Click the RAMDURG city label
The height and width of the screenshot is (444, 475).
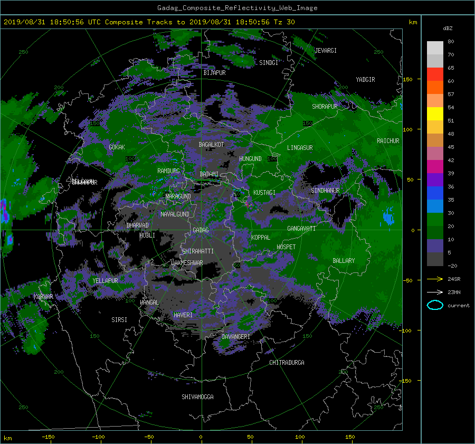click(x=168, y=171)
